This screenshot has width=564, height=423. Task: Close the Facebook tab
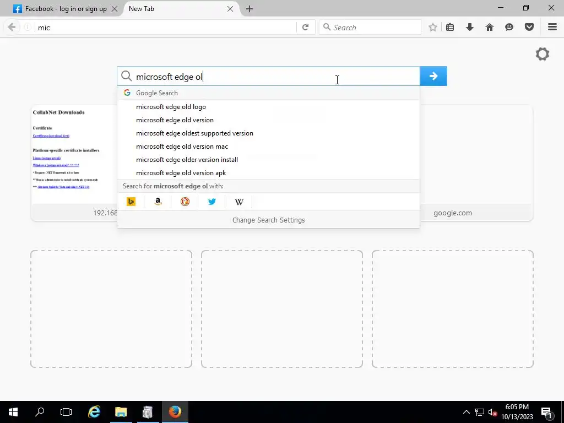[115, 9]
